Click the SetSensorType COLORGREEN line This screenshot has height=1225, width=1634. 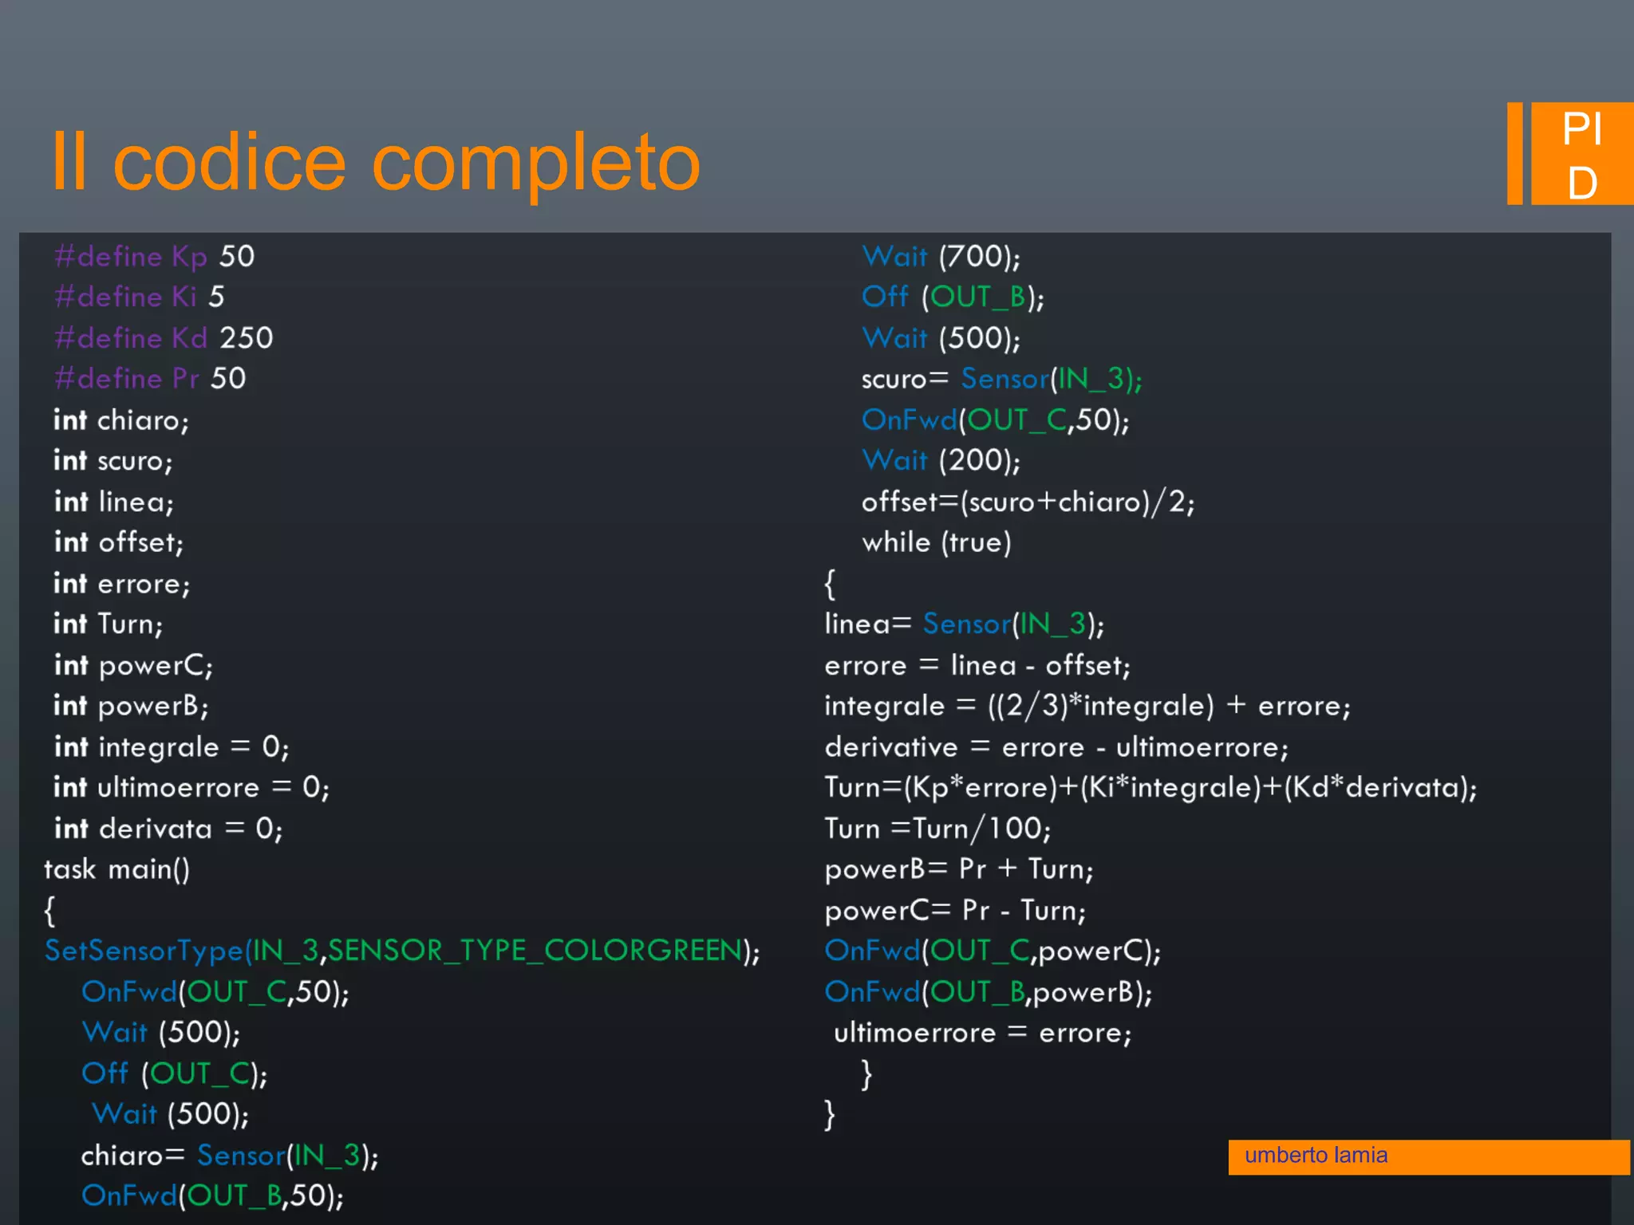tap(403, 951)
